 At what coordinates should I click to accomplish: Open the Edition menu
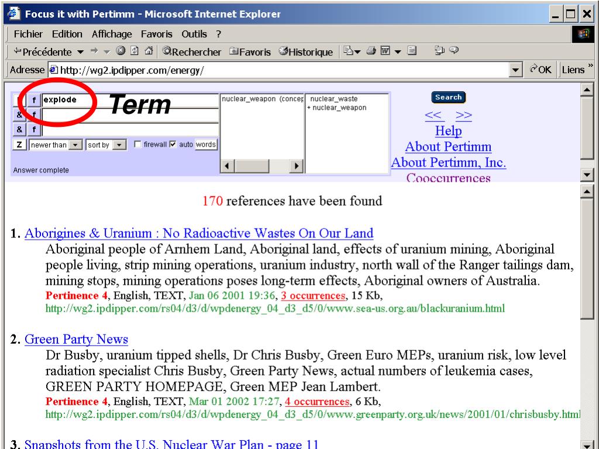67,34
